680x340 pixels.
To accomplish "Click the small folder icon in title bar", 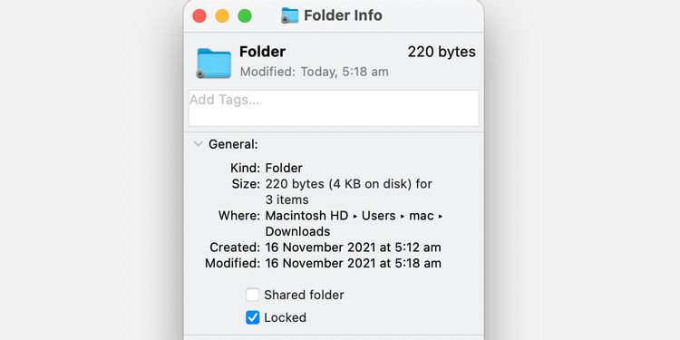I will pyautogui.click(x=290, y=15).
